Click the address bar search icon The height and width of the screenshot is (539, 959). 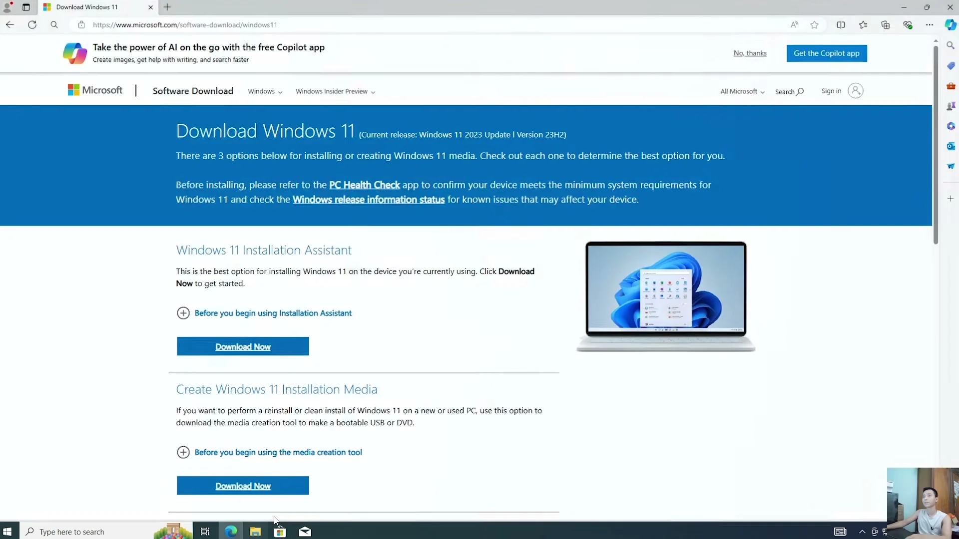(54, 24)
